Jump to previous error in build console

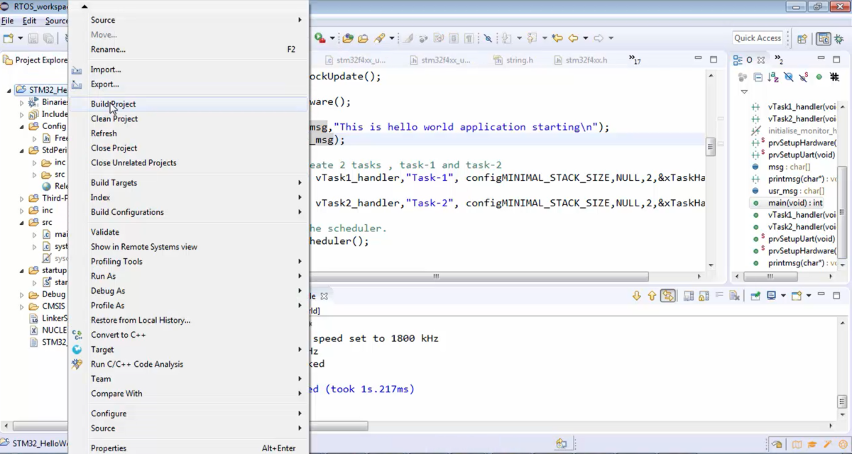(x=651, y=296)
